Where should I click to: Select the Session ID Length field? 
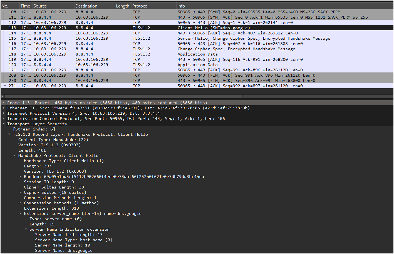click(49, 182)
